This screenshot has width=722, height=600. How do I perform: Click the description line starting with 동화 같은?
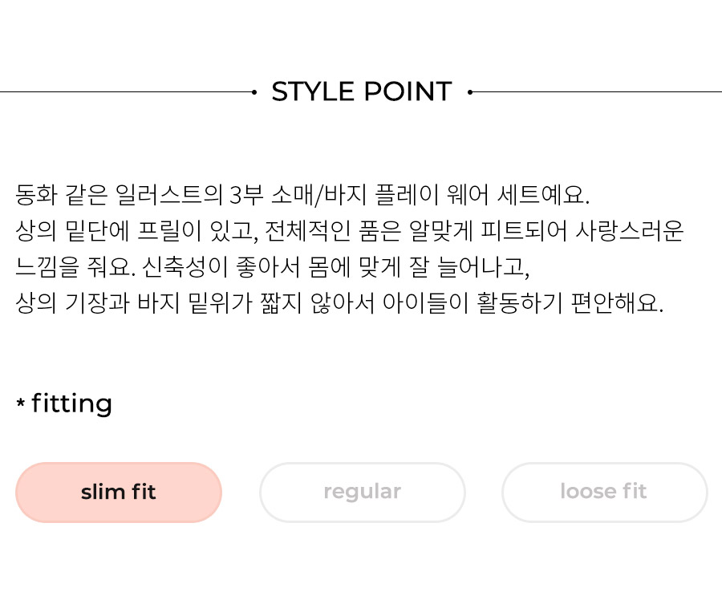tap(302, 195)
